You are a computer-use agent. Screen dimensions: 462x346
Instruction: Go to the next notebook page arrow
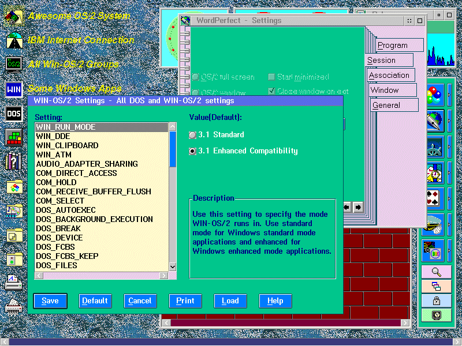coord(358,207)
